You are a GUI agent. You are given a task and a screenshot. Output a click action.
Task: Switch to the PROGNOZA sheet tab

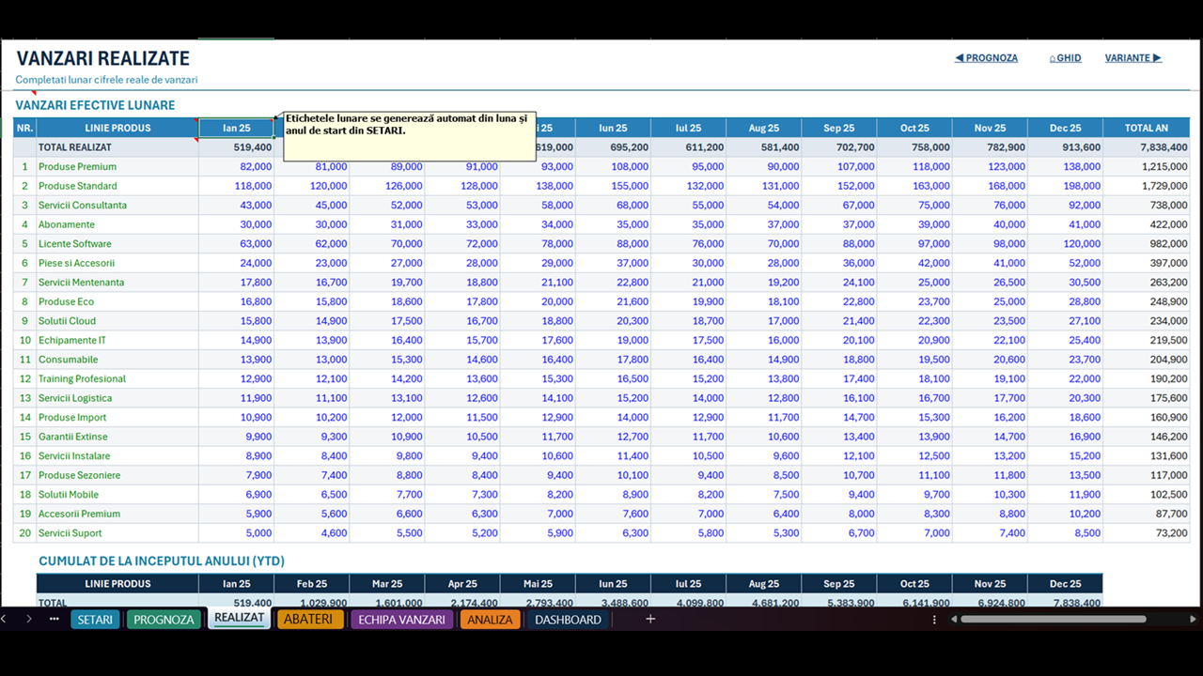[x=164, y=620]
